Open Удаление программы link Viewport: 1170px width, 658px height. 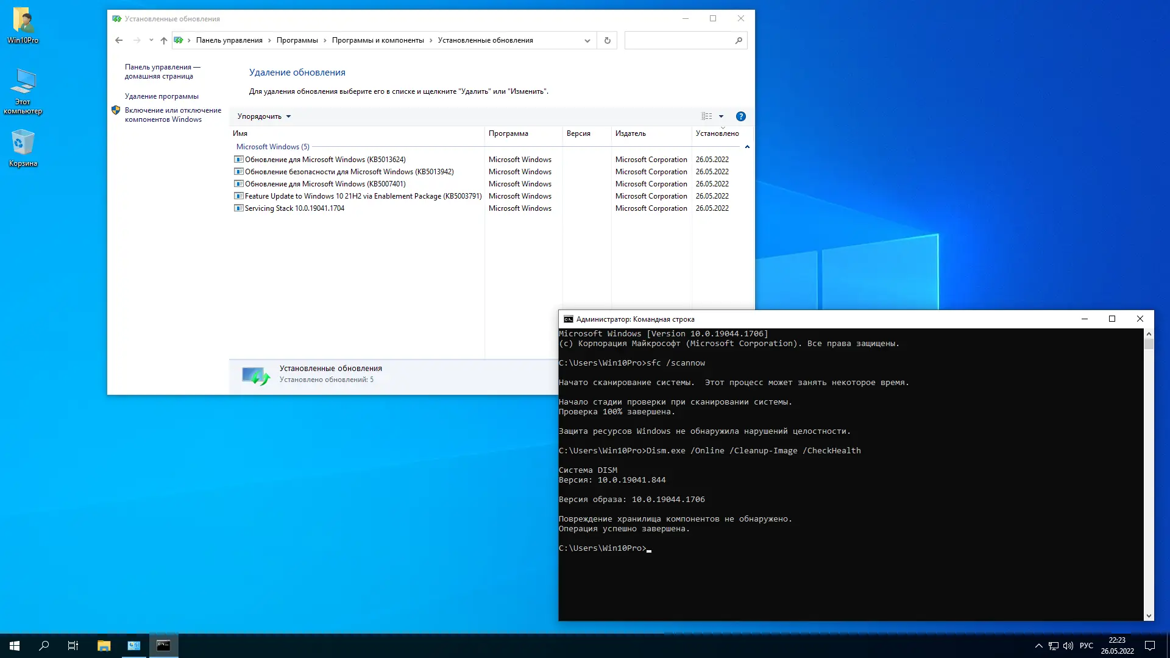tap(161, 96)
